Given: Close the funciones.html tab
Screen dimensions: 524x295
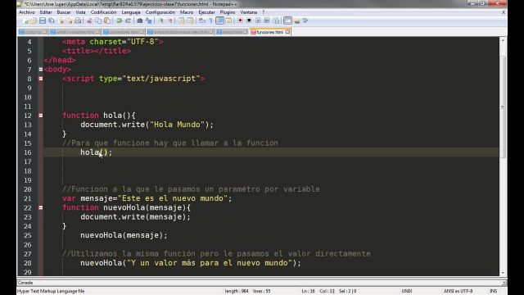Looking at the screenshot, I should pos(287,32).
